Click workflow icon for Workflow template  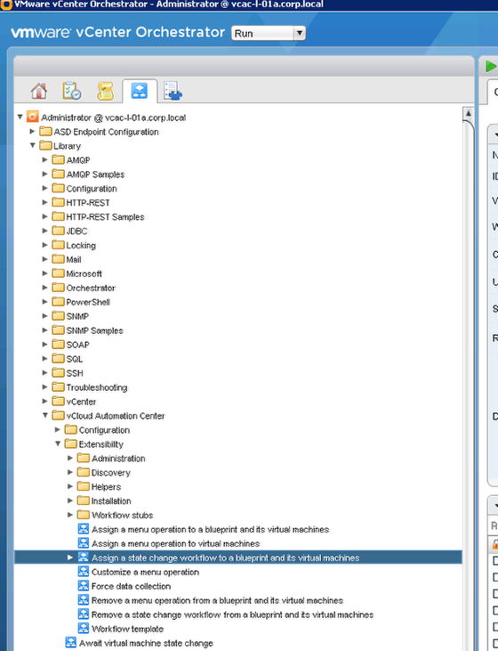(84, 628)
